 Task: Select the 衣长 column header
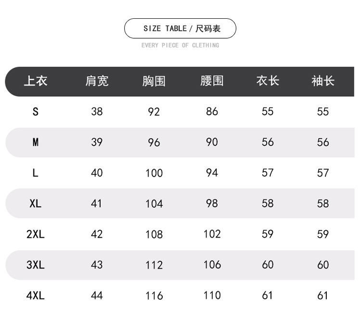(x=268, y=81)
